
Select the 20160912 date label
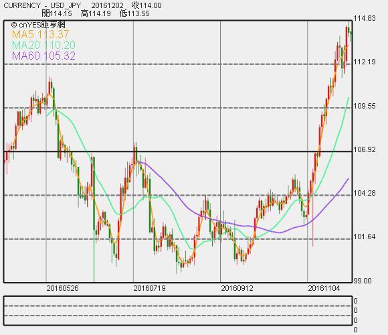pyautogui.click(x=237, y=288)
